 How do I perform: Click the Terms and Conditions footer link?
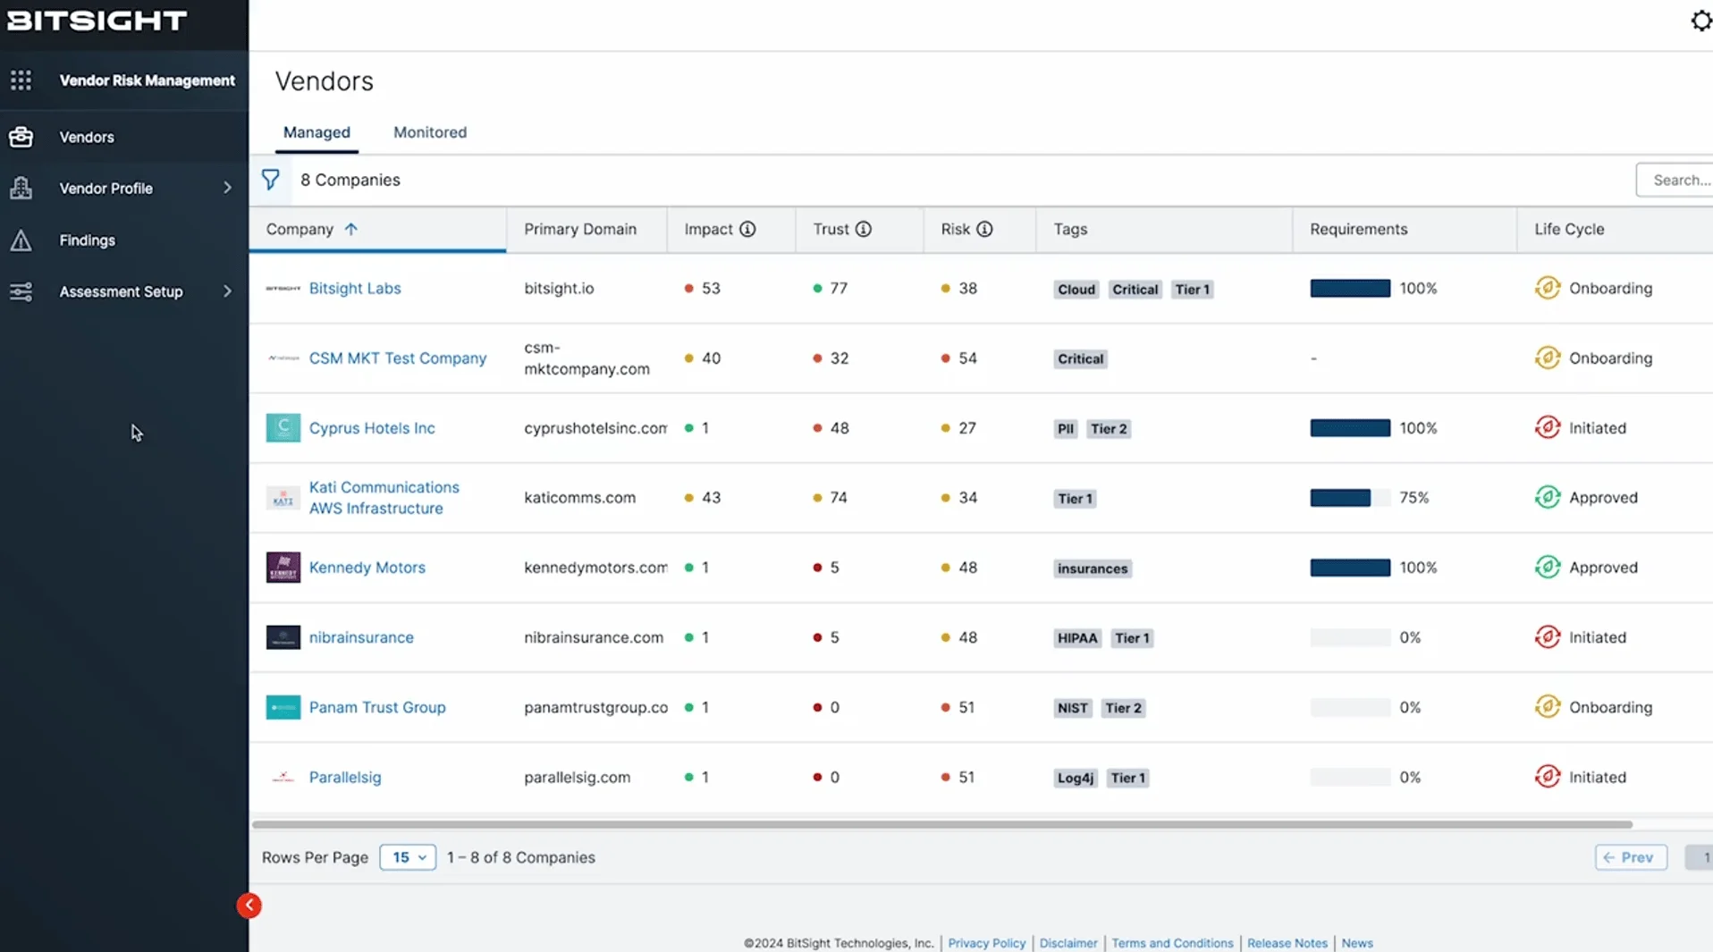(x=1172, y=943)
